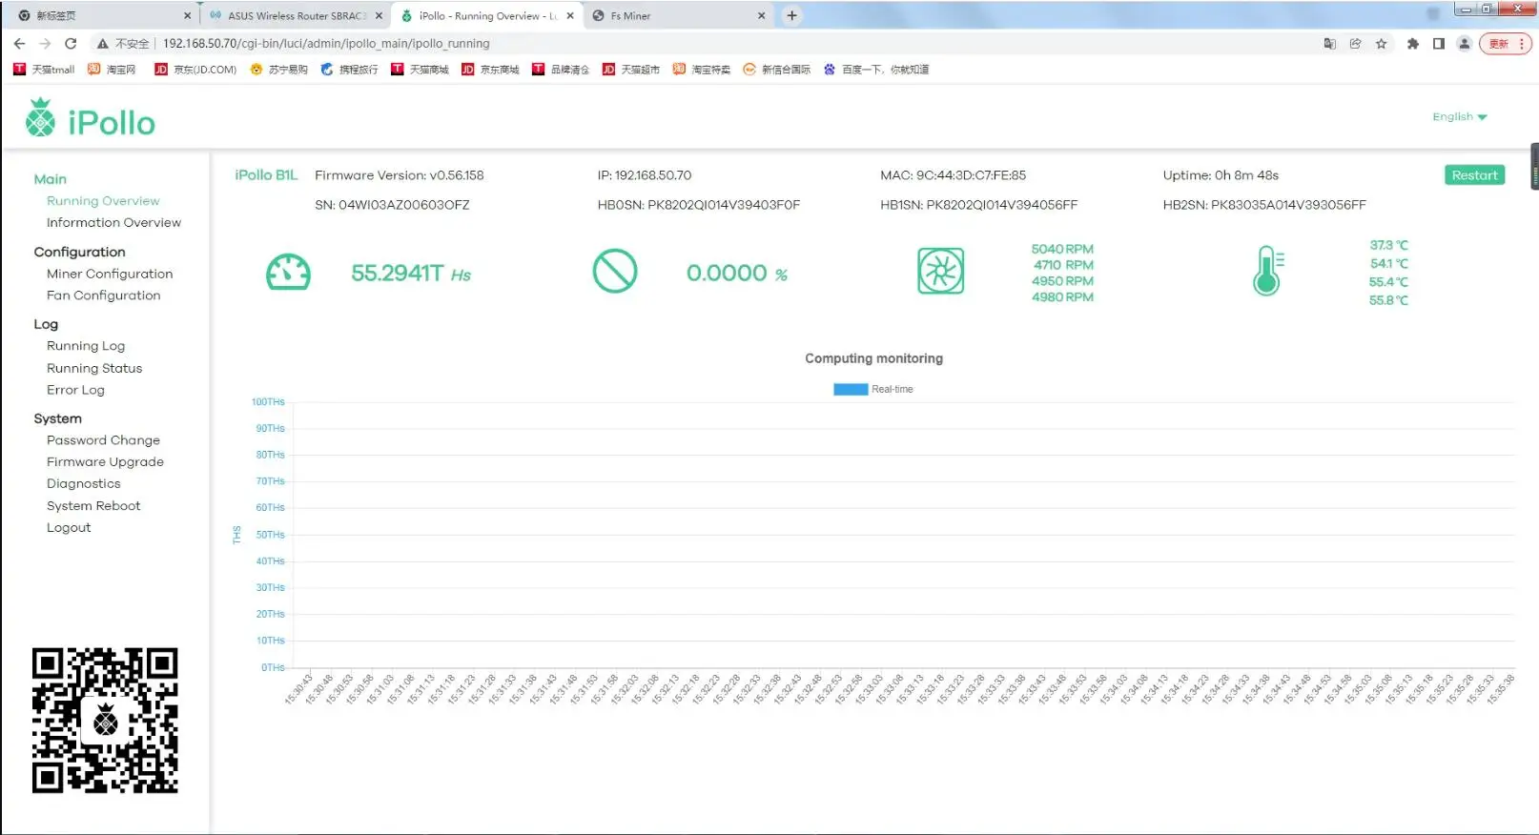Open the Password Change page
This screenshot has width=1539, height=835.
pyautogui.click(x=103, y=440)
